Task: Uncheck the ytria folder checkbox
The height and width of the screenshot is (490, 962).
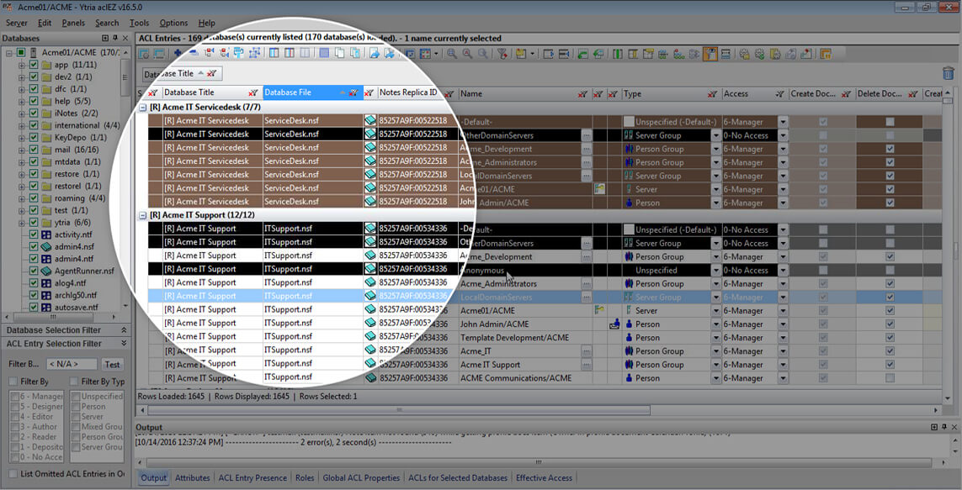Action: point(34,223)
